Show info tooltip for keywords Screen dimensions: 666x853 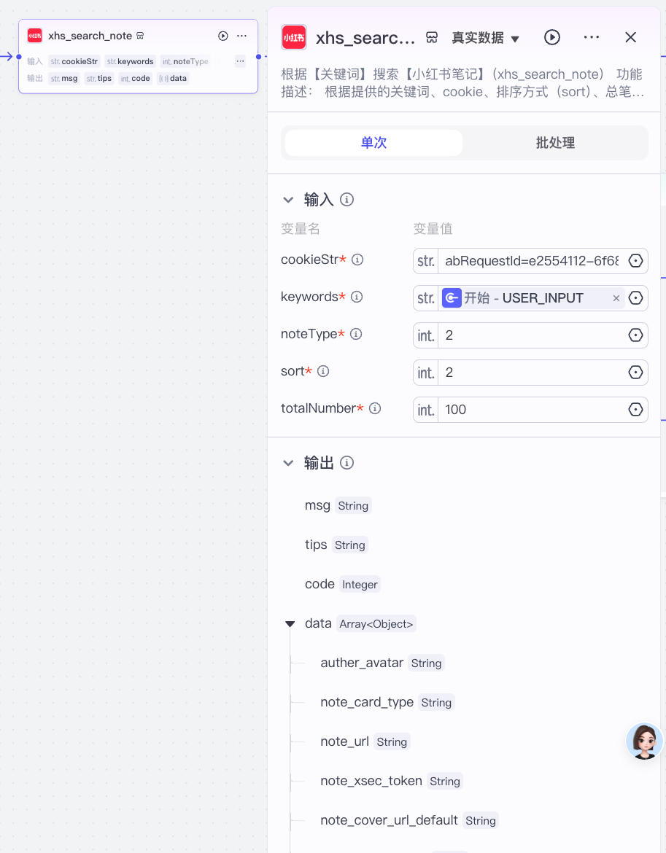click(x=357, y=297)
